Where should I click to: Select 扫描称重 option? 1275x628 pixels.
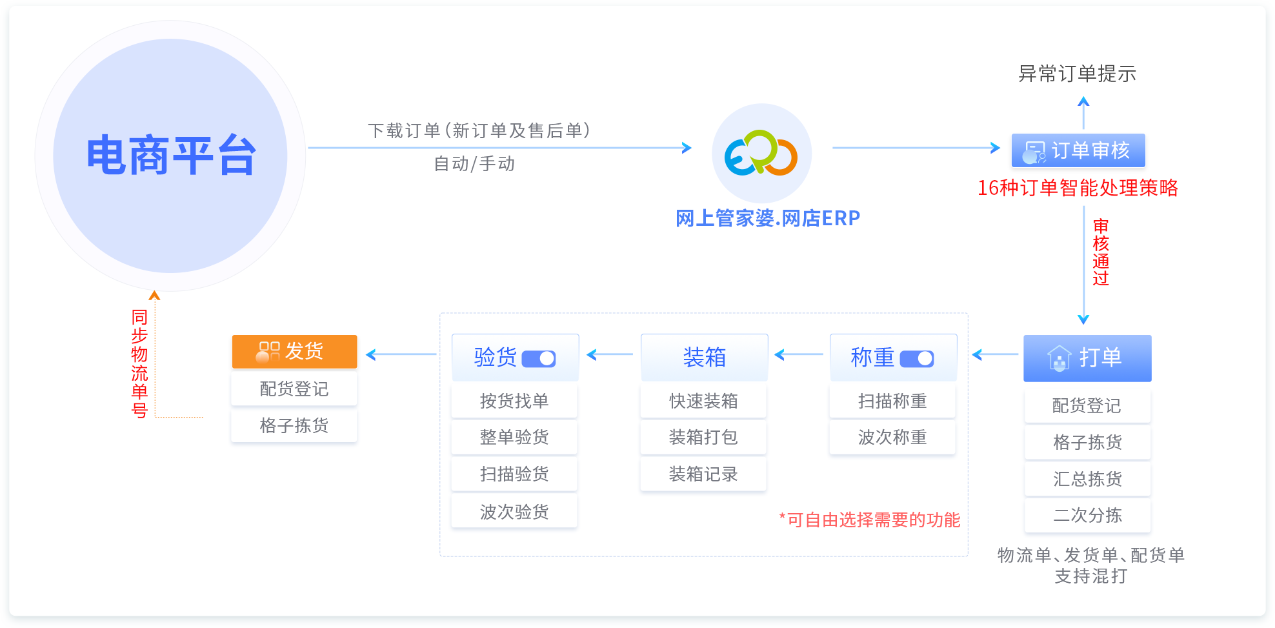[x=892, y=401]
